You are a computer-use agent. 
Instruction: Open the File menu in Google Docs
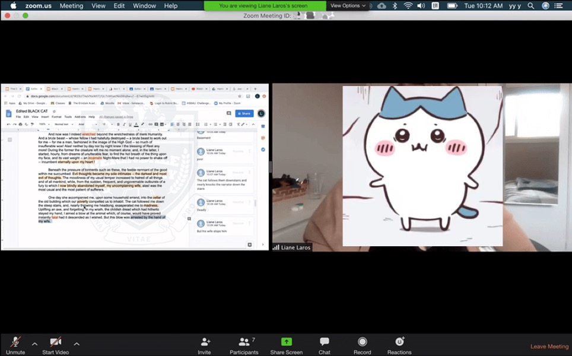point(18,117)
